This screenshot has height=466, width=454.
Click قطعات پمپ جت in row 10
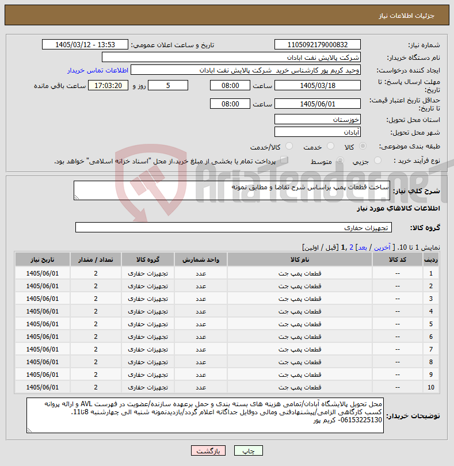pos(300,387)
